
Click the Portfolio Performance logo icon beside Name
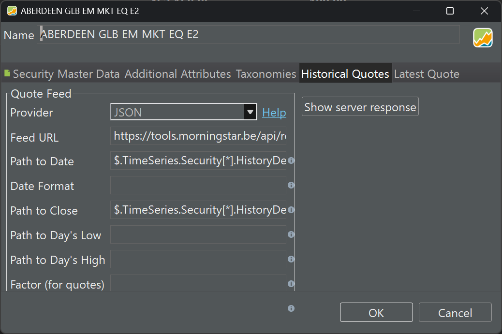click(x=483, y=38)
